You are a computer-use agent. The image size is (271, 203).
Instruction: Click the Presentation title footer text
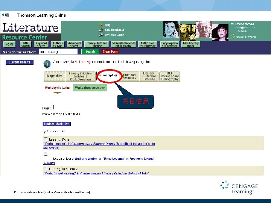pyautogui.click(x=55, y=192)
